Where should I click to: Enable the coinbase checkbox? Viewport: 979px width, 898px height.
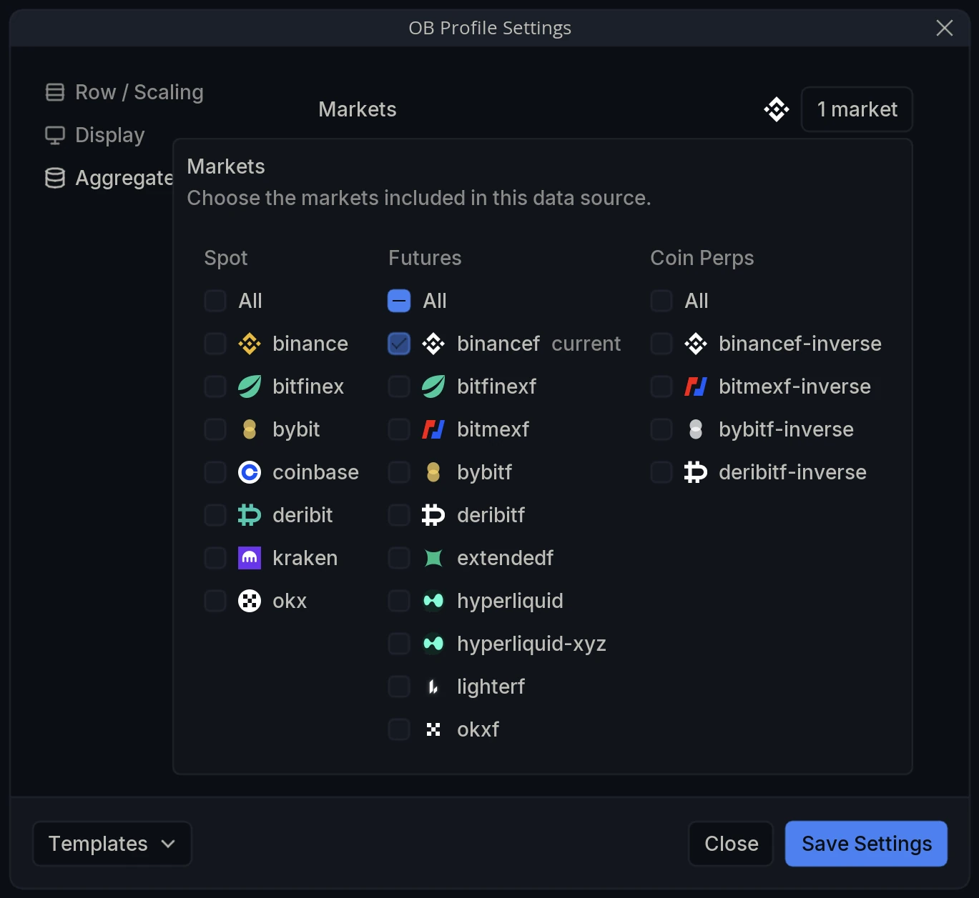(215, 472)
